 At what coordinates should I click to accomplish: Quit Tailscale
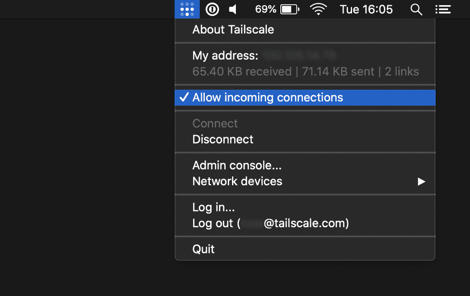click(x=204, y=249)
